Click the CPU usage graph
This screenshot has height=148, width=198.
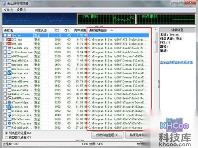click(106, 19)
